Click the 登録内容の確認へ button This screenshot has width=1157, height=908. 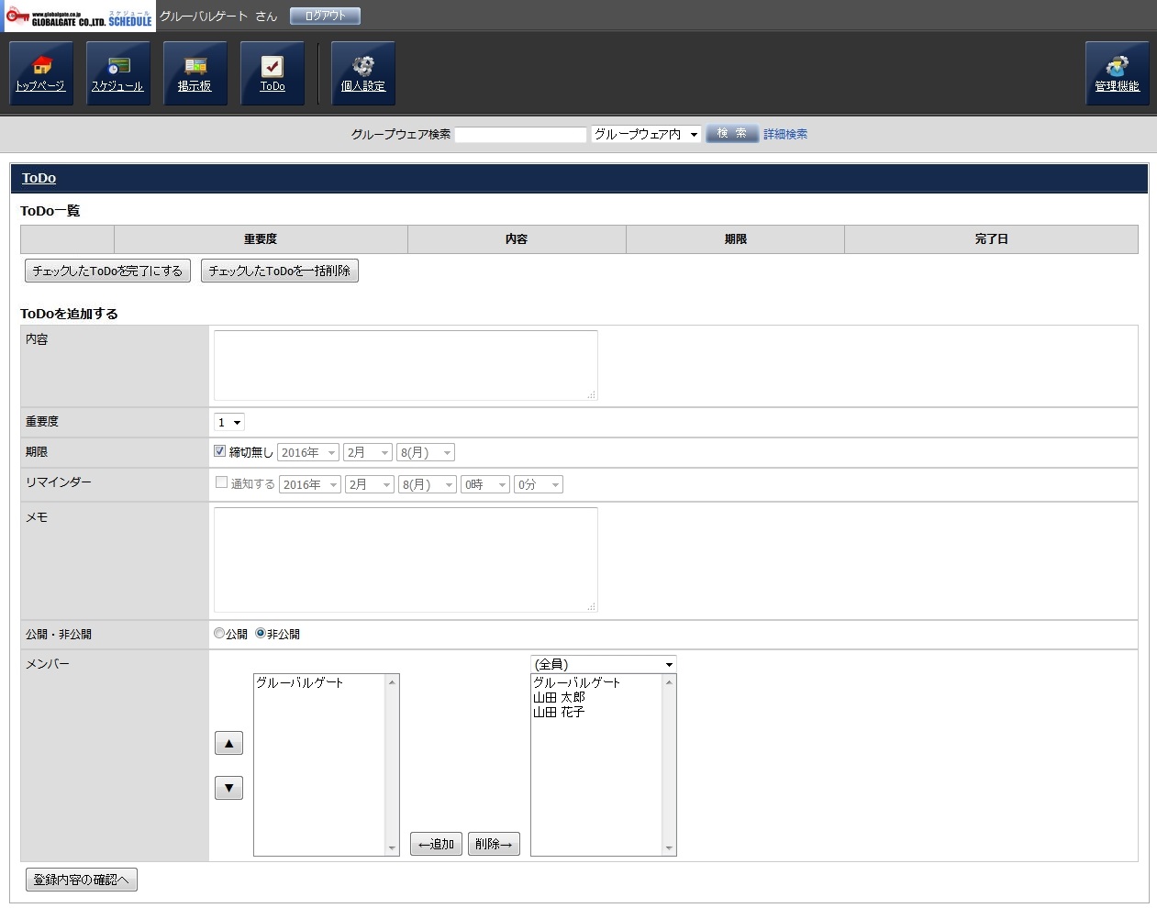(x=82, y=880)
